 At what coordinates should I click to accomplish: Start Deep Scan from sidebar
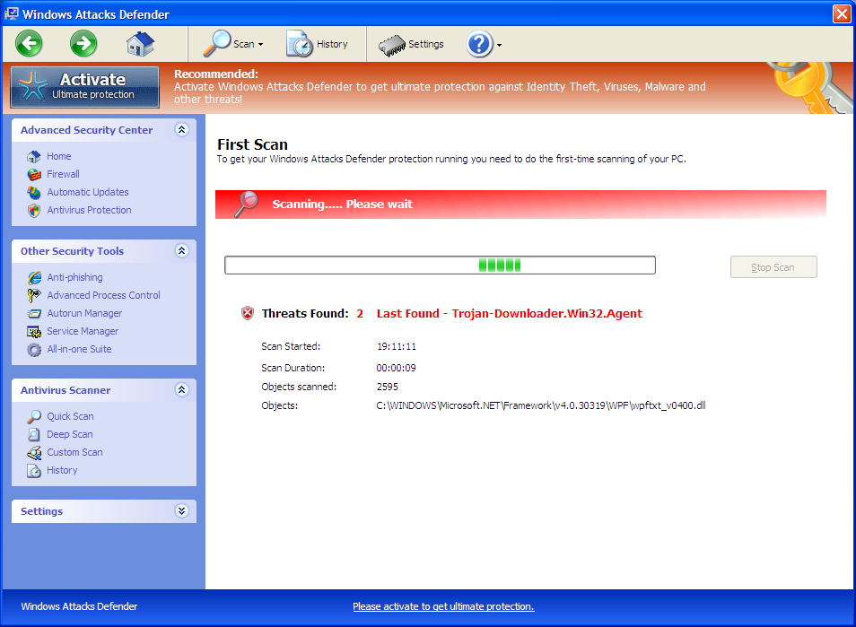coord(70,434)
